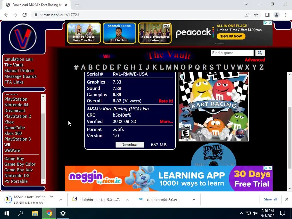Click the Download button for the game
292x219 pixels.
coord(130,145)
